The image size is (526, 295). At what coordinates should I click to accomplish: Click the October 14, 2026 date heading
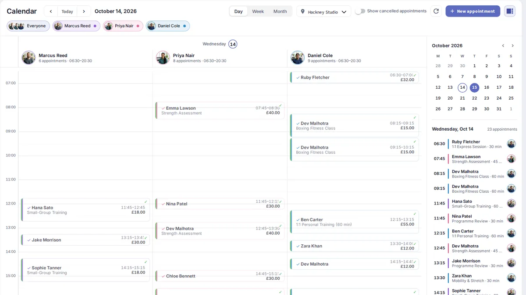click(116, 11)
